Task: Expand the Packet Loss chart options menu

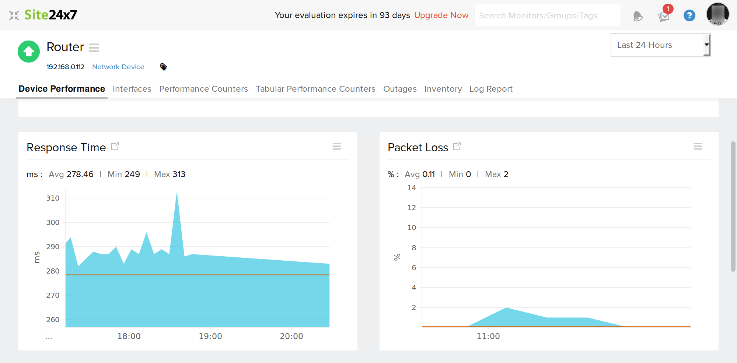Action: [x=698, y=147]
